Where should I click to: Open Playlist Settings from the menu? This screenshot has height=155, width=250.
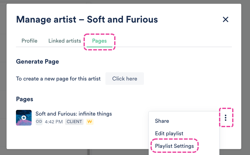pyautogui.click(x=175, y=146)
